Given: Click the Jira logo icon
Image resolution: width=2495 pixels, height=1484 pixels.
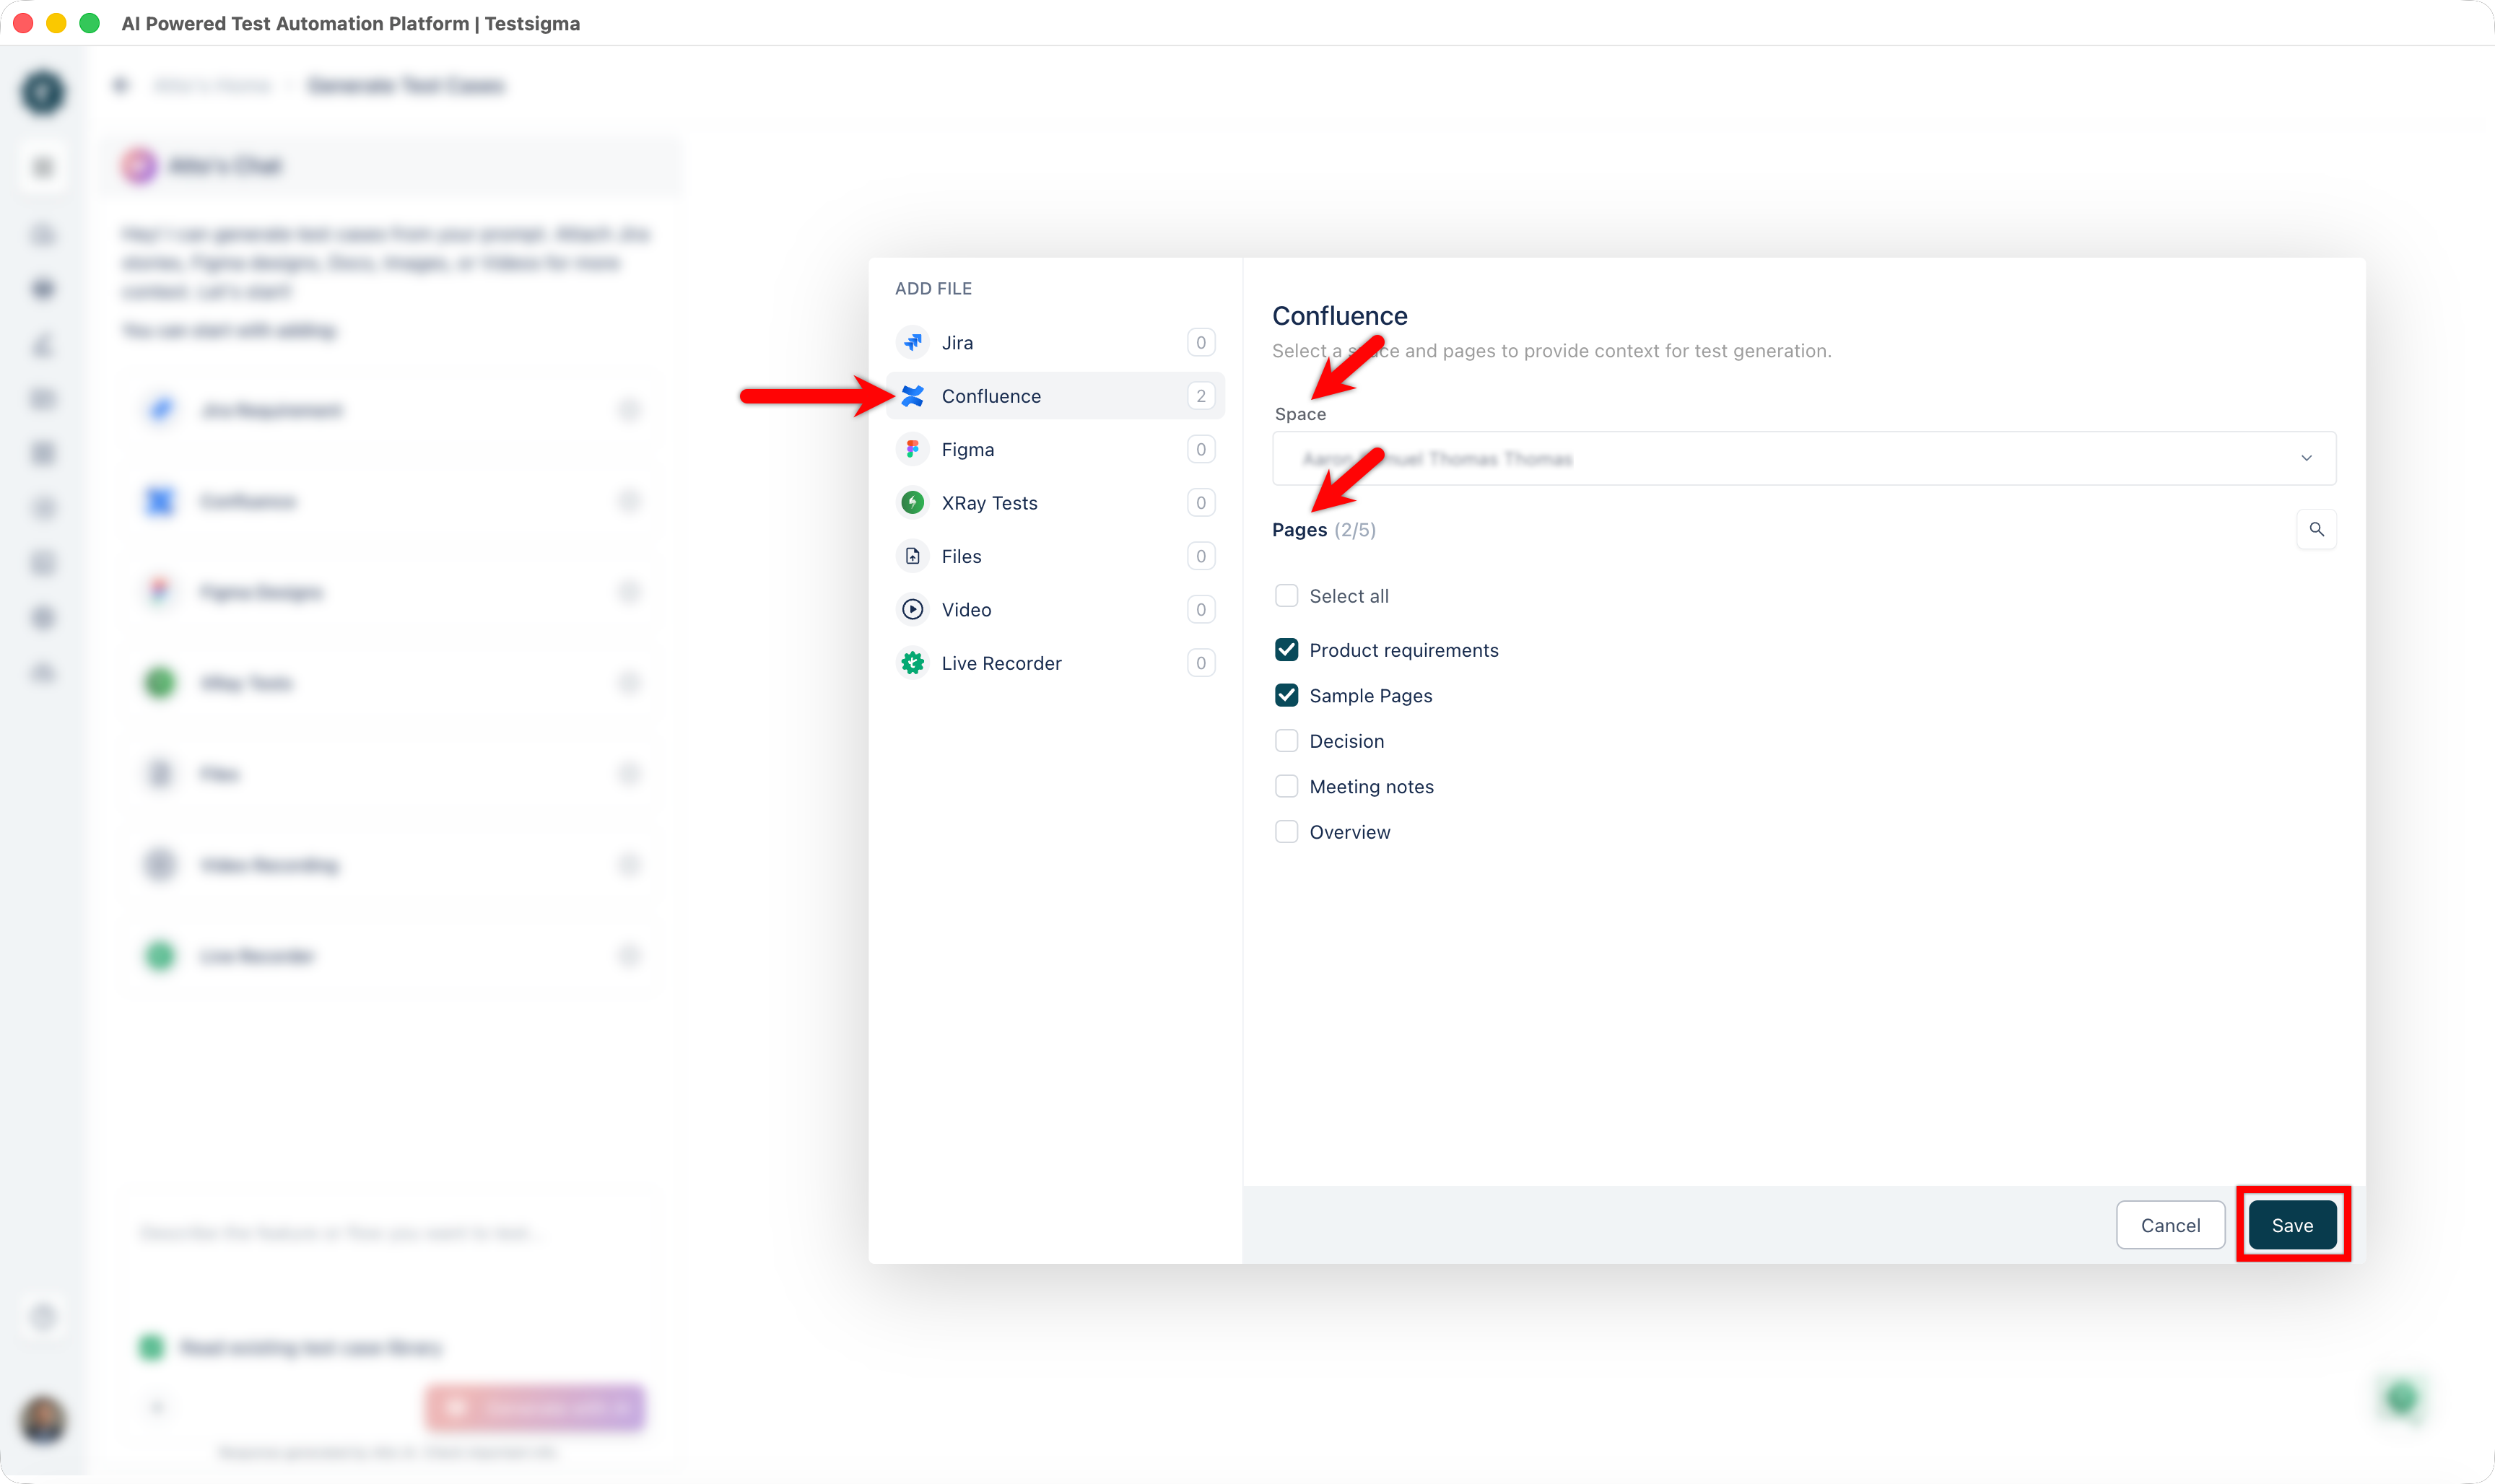Looking at the screenshot, I should pyautogui.click(x=912, y=342).
